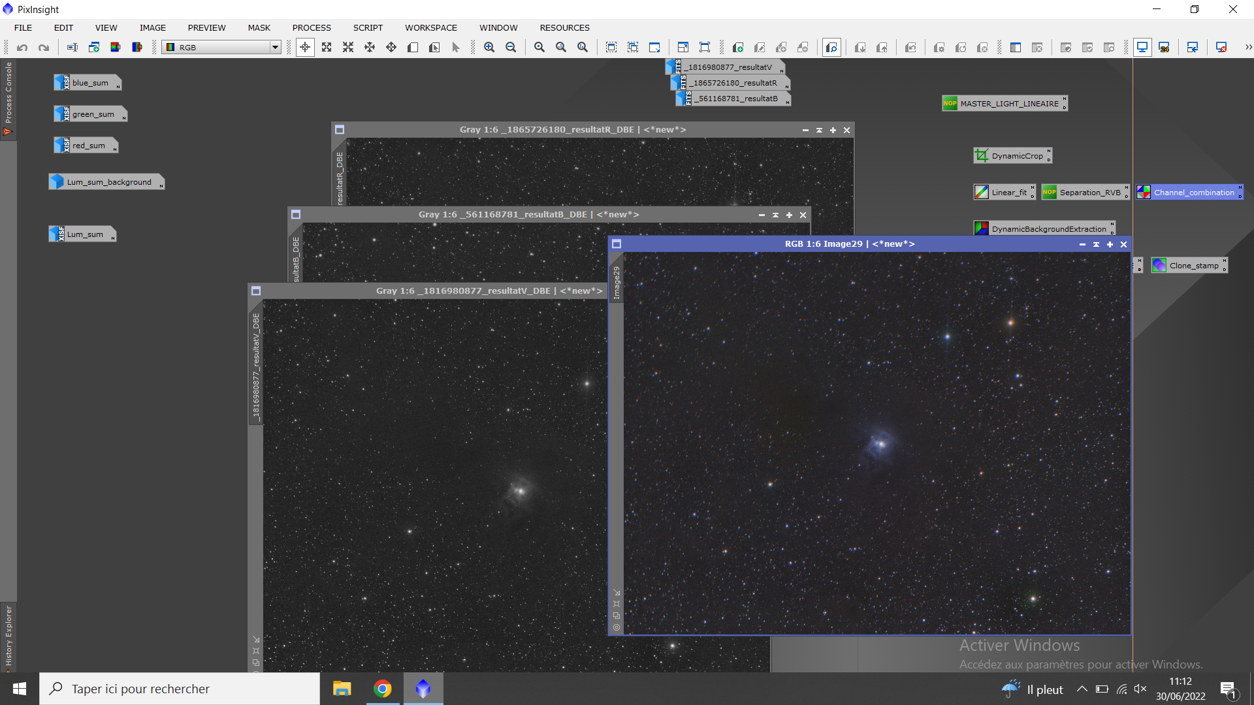
Task: Open the DynamicCrop process icon
Action: [x=1016, y=156]
